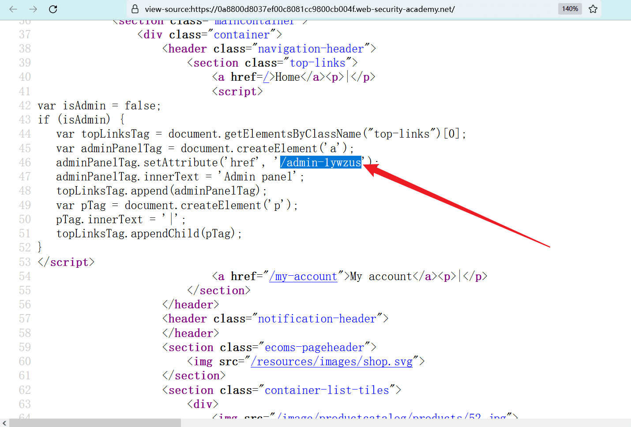631x427 pixels.
Task: View site security lock information
Action: point(135,9)
